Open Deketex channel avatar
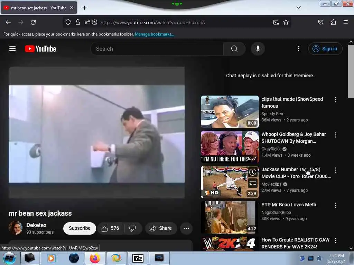 (x=16, y=228)
